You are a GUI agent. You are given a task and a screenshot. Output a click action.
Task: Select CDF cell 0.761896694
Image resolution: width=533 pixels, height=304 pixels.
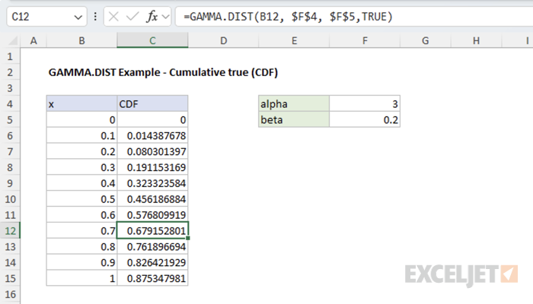point(152,247)
